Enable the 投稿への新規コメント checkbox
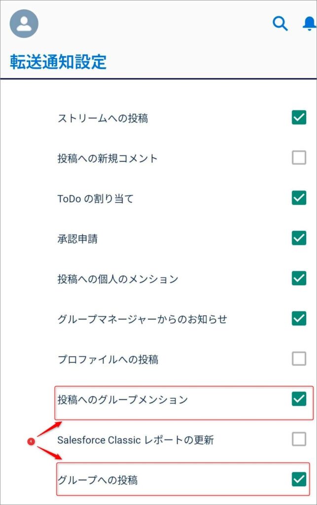 (x=299, y=158)
